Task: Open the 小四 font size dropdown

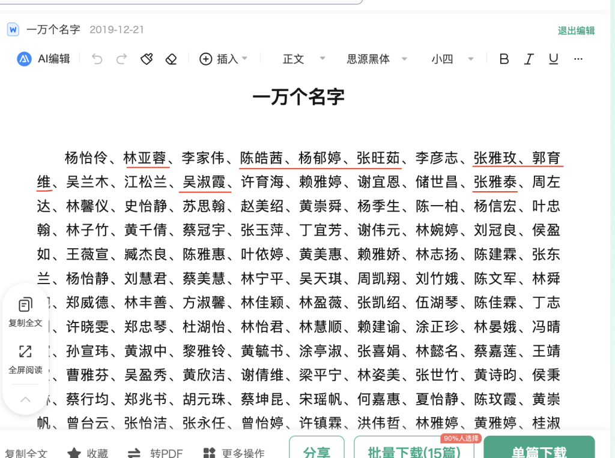Action: tap(452, 59)
